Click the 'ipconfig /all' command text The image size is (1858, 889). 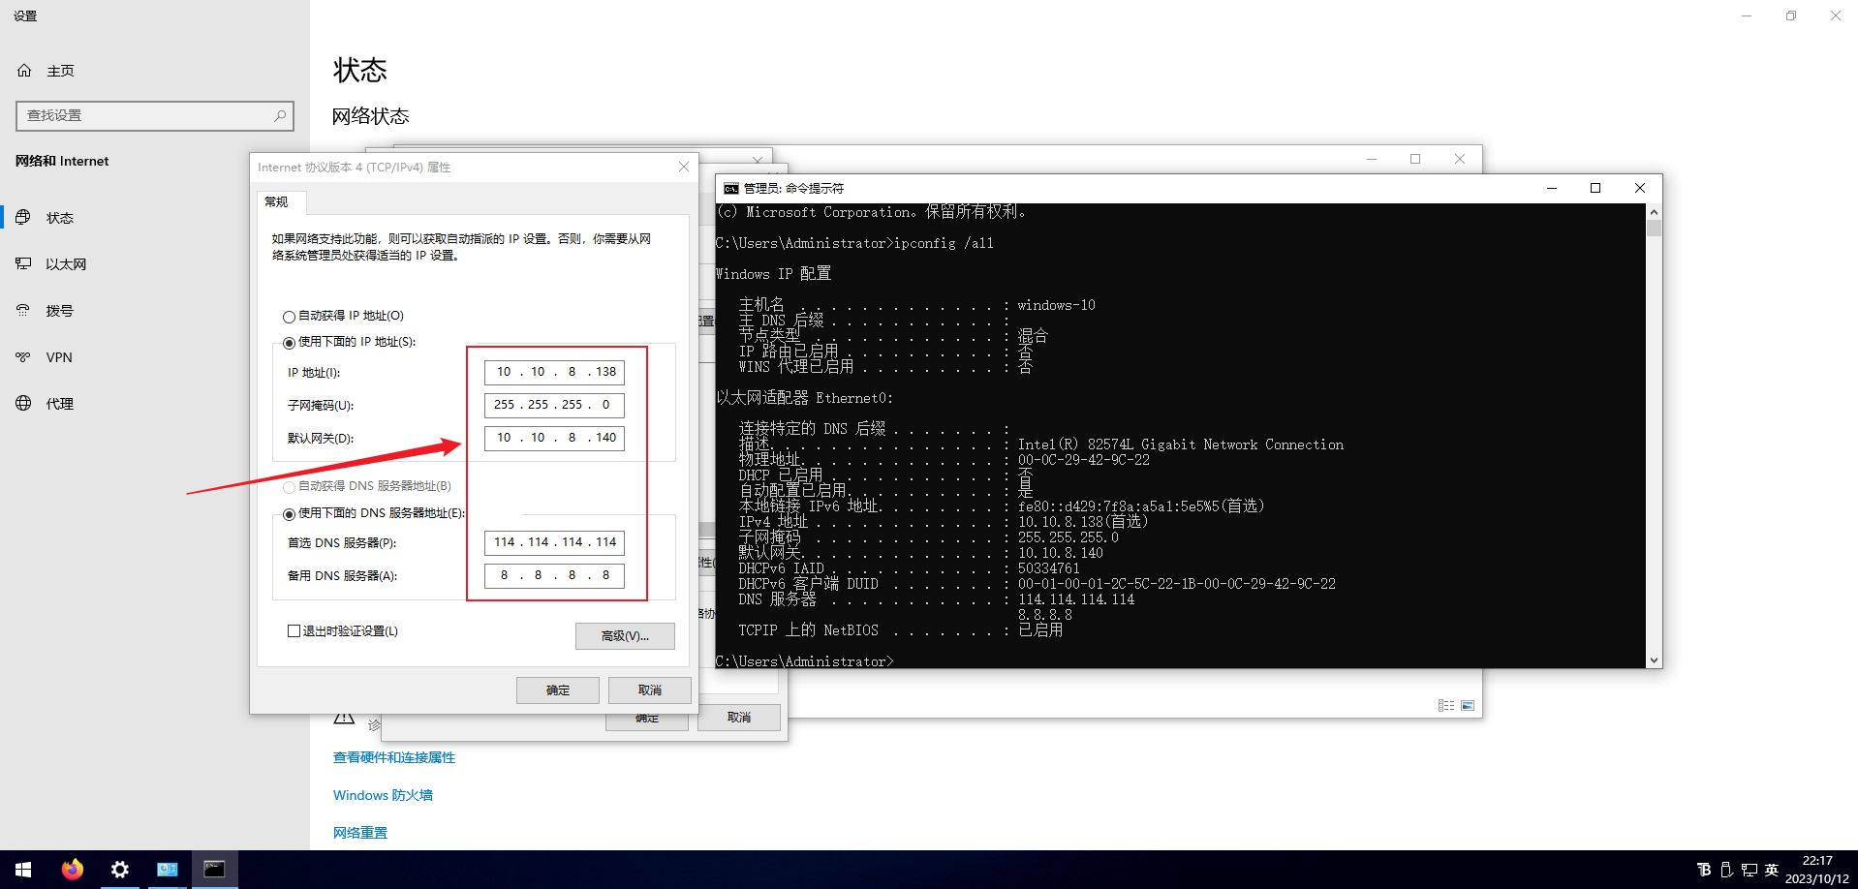(x=944, y=243)
